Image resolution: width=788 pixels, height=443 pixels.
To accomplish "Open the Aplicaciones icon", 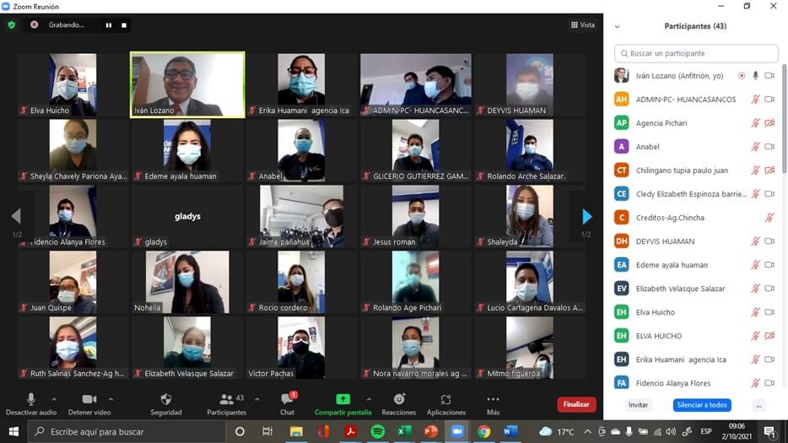I will point(445,399).
